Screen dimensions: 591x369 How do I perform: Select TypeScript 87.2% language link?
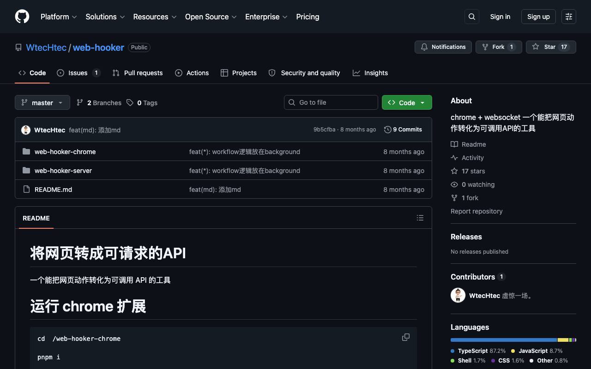478,351
